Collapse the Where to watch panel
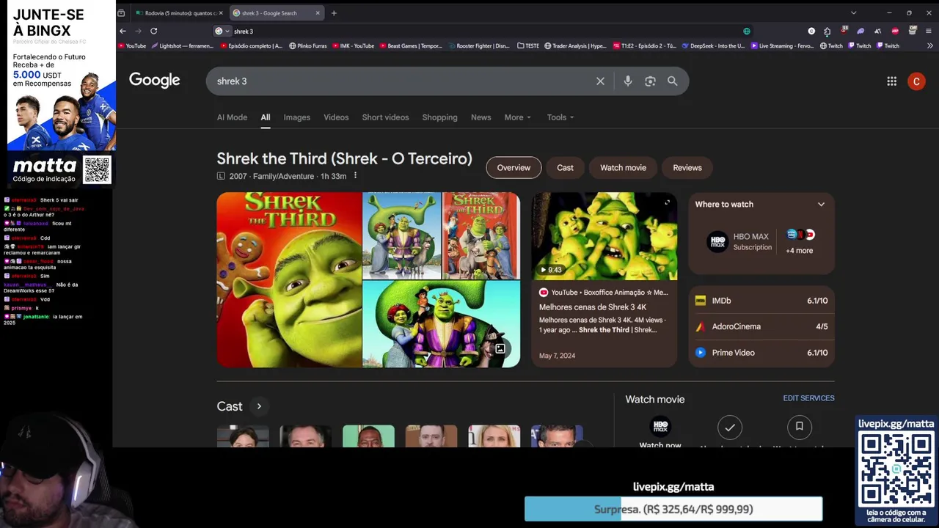This screenshot has width=939, height=528. pyautogui.click(x=821, y=205)
